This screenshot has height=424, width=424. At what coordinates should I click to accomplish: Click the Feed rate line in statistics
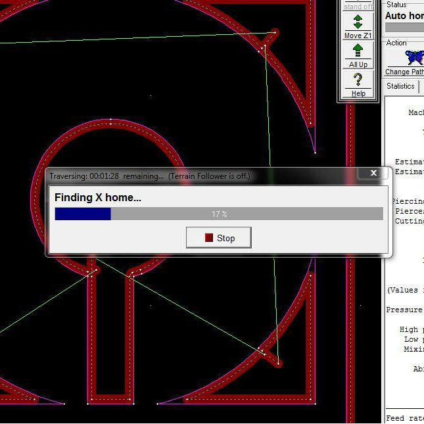coord(405,418)
